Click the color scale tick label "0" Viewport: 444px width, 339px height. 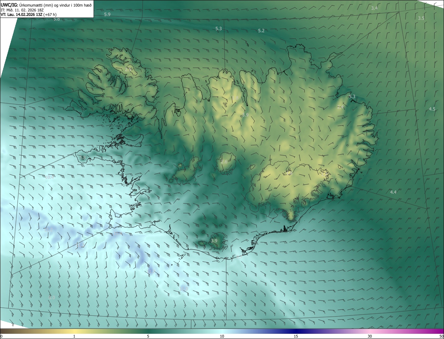(x=1, y=336)
